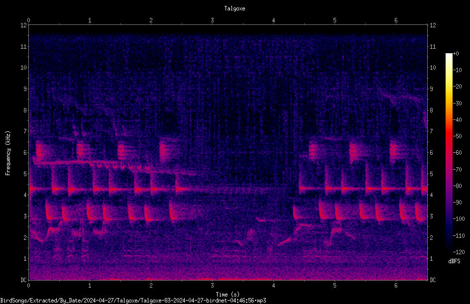This screenshot has height=304, width=470.
Task: Click the Time (s) axis label
Action: pyautogui.click(x=228, y=295)
